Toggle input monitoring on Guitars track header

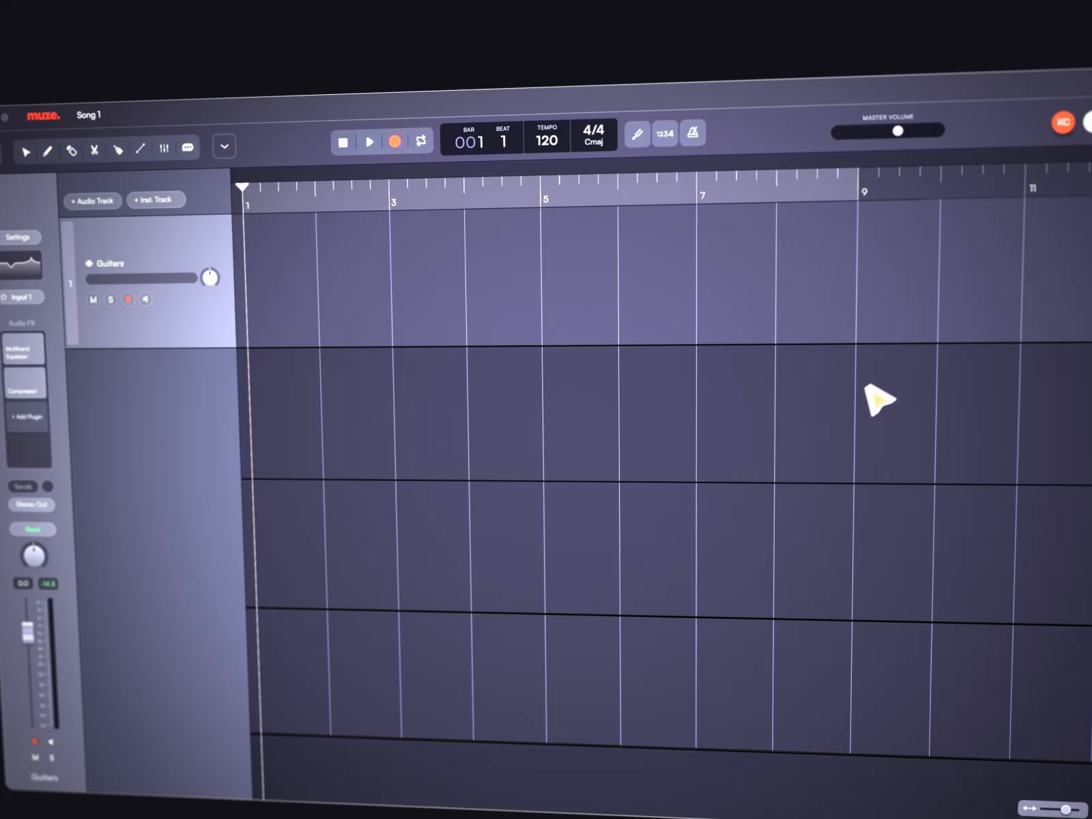click(145, 299)
